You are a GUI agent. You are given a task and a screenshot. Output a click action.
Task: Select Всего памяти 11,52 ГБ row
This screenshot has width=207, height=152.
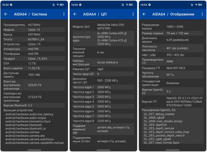coord(34,68)
